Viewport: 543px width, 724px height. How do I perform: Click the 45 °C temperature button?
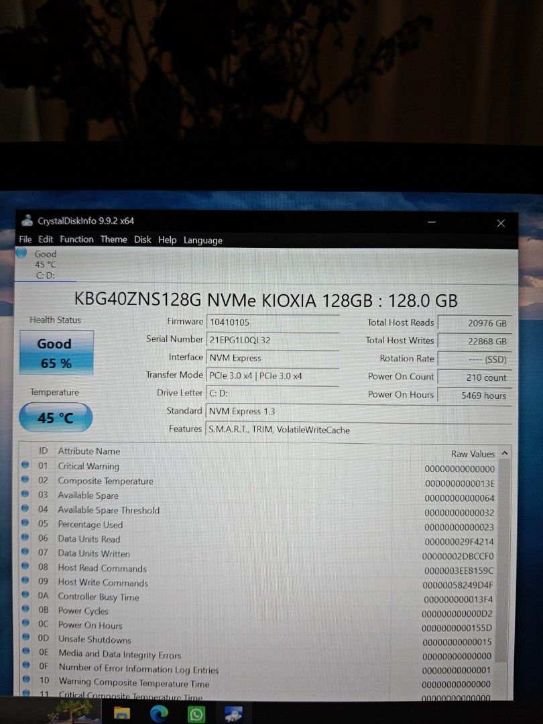(56, 418)
